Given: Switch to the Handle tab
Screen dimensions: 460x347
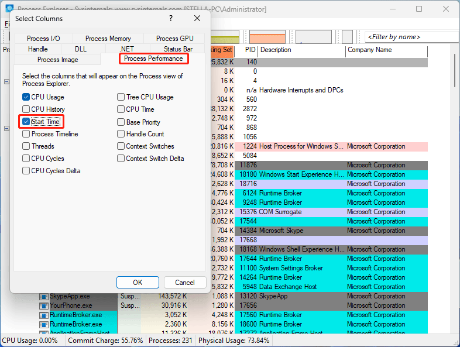Looking at the screenshot, I should [x=38, y=49].
